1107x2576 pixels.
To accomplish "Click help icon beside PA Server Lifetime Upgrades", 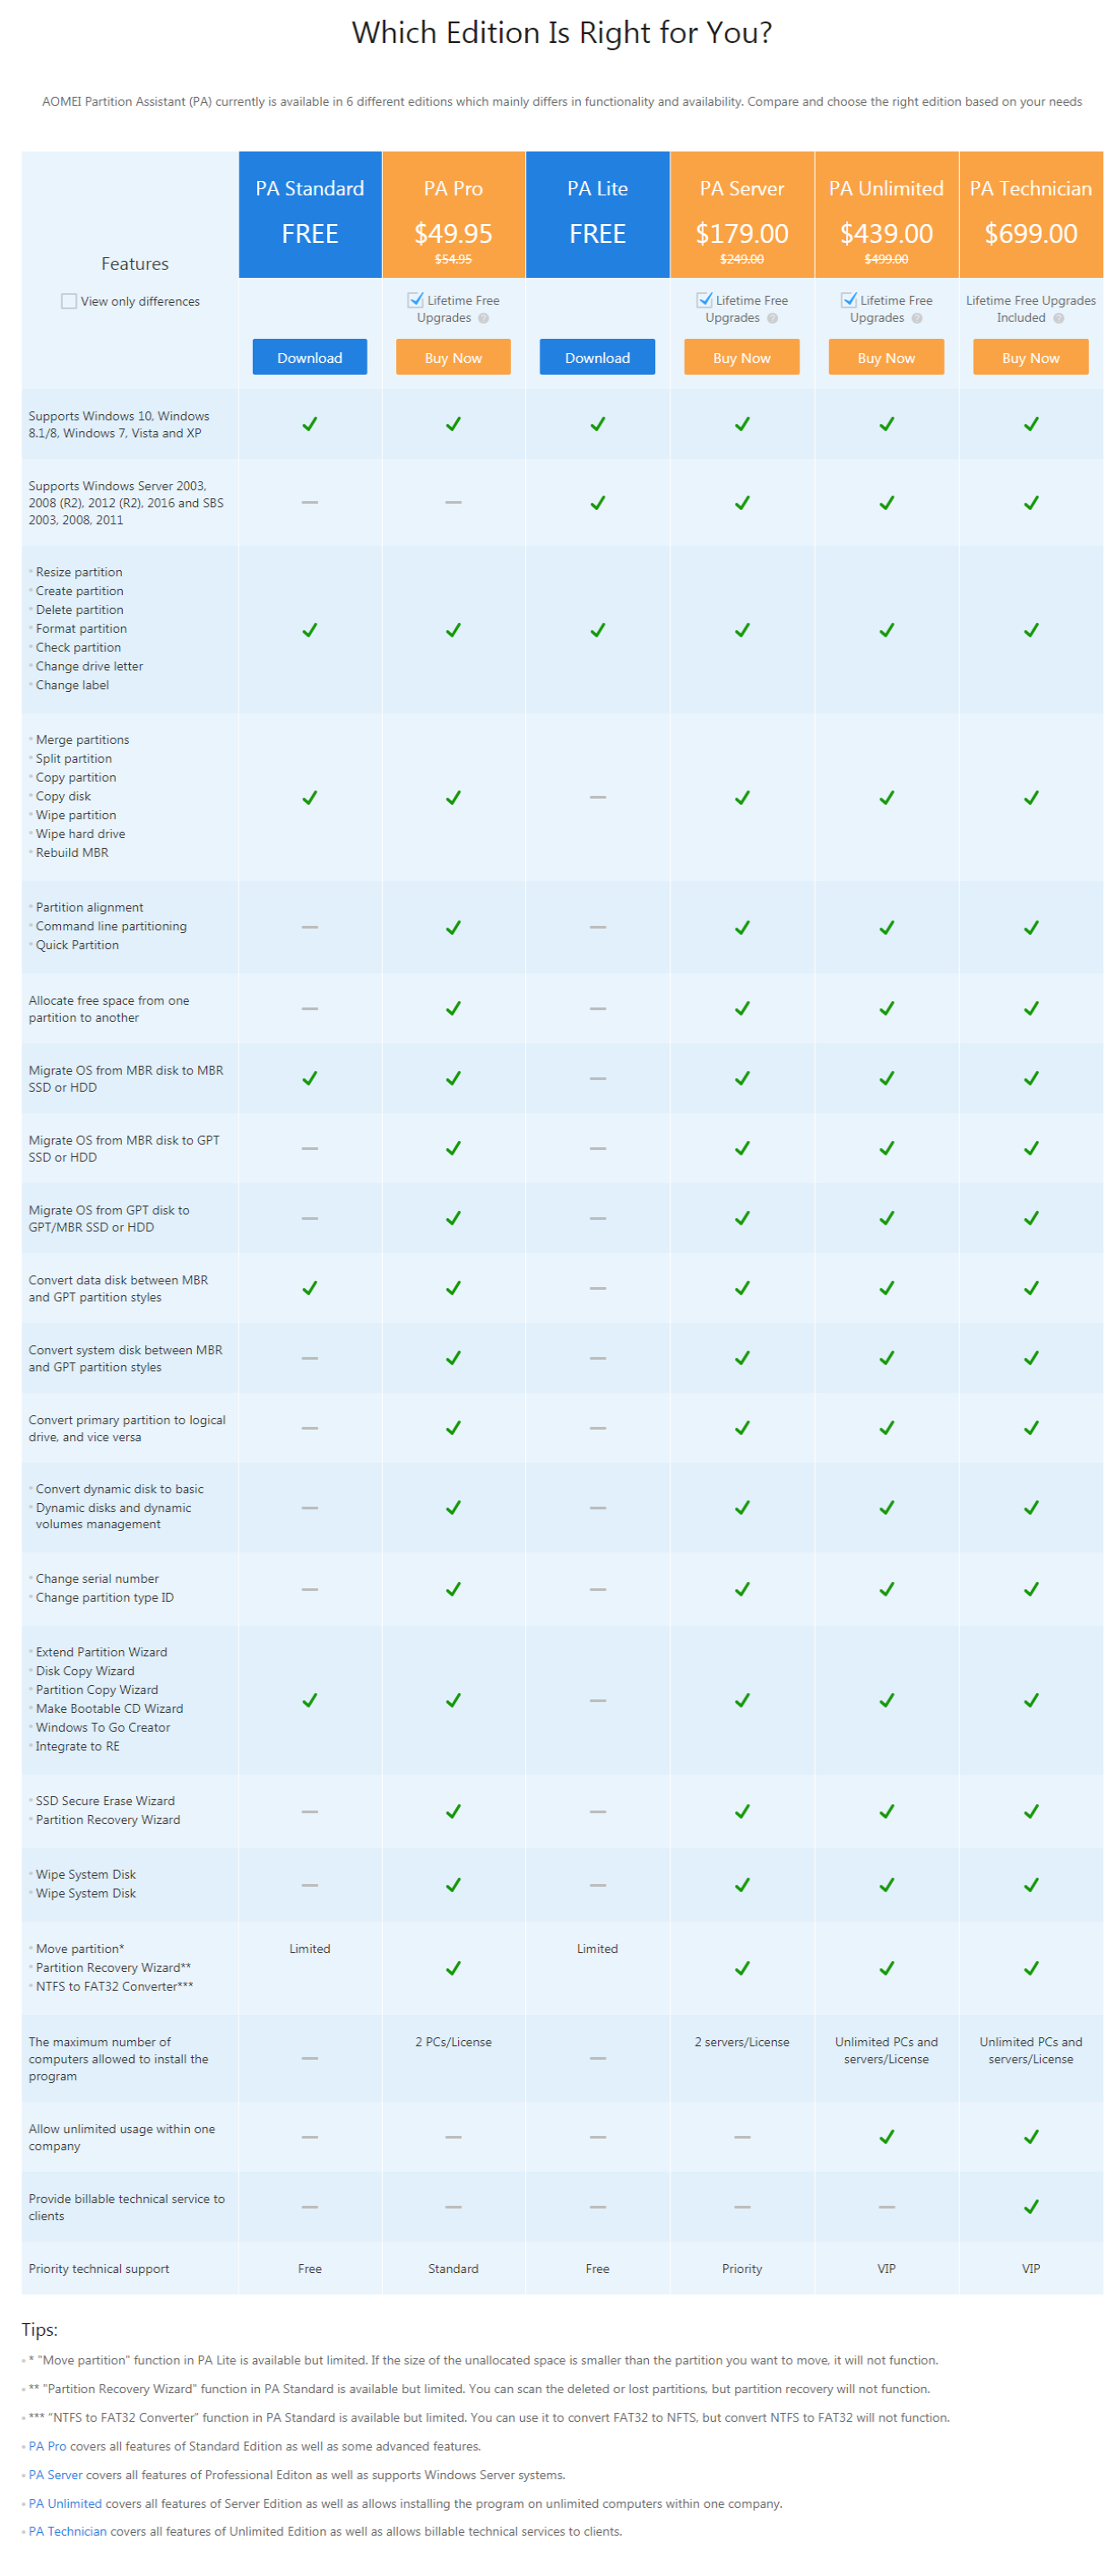I will click(x=772, y=318).
